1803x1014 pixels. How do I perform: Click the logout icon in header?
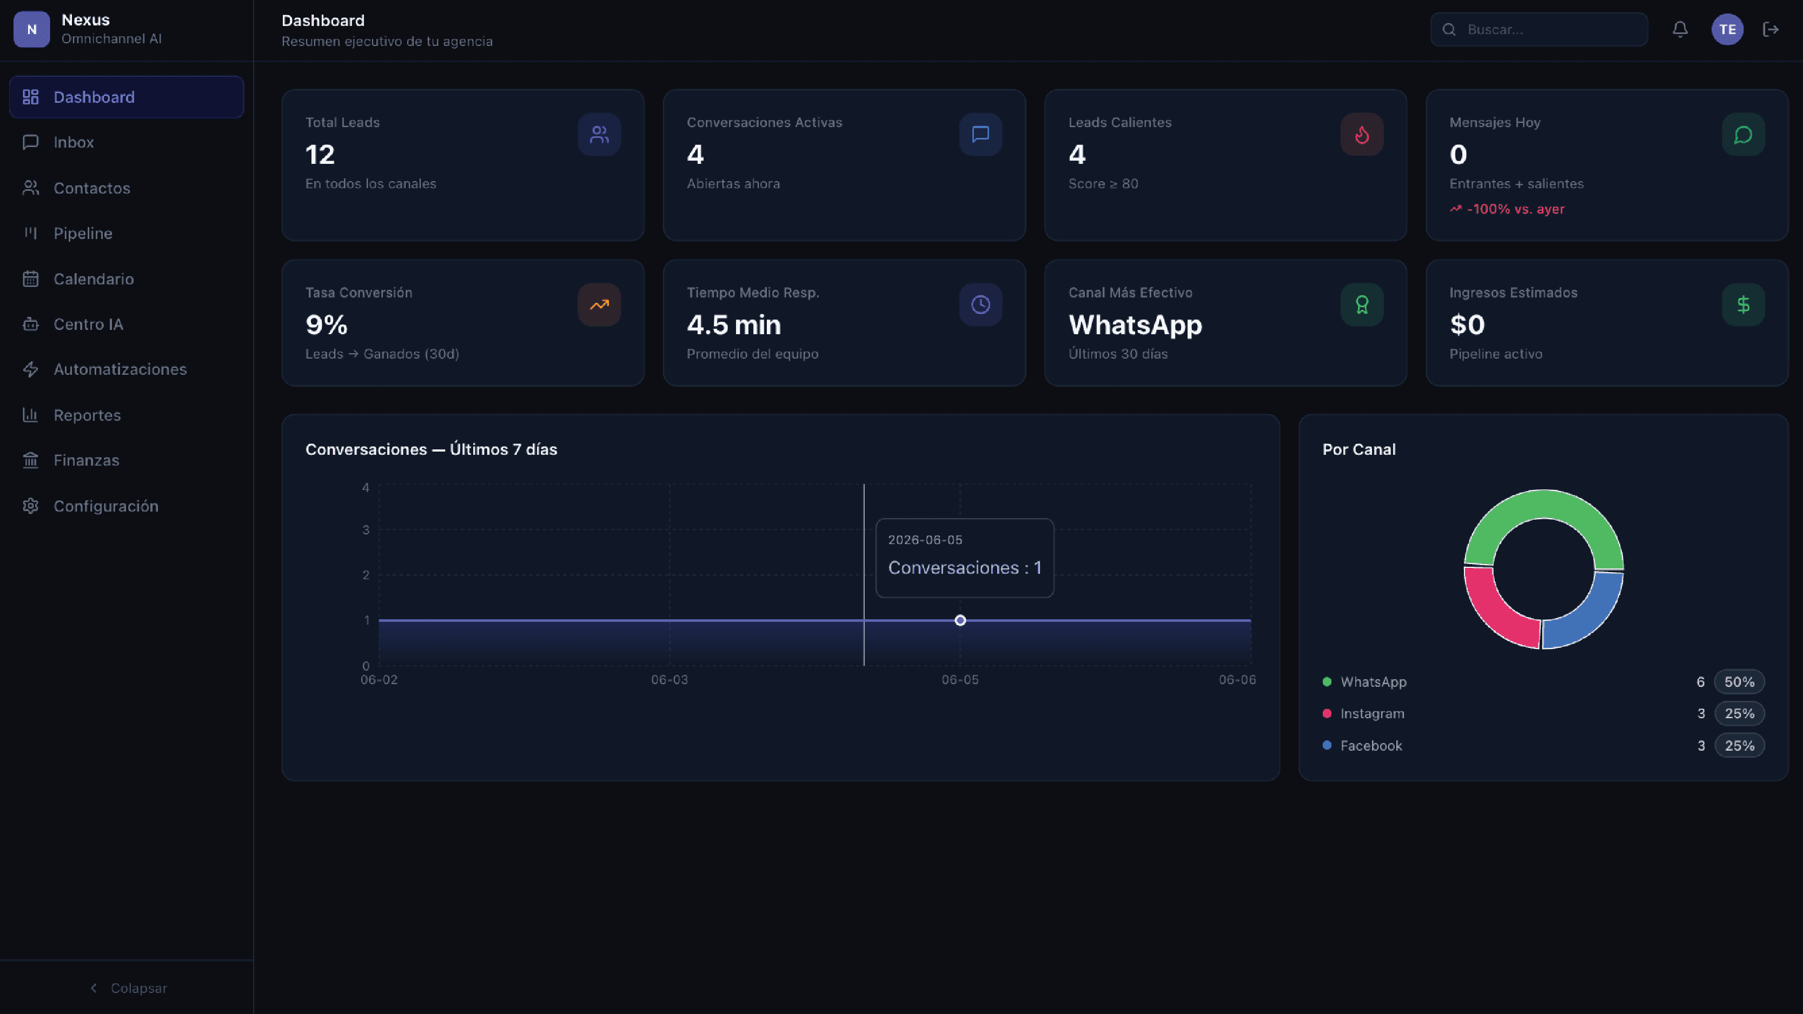click(1771, 29)
